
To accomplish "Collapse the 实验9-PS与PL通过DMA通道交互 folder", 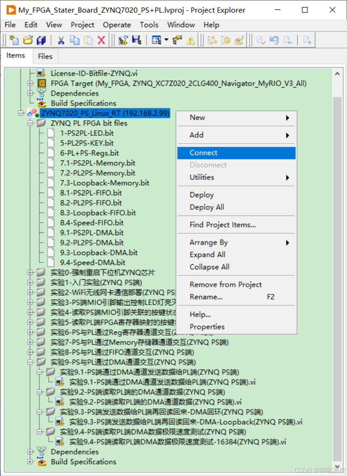I will [x=30, y=362].
